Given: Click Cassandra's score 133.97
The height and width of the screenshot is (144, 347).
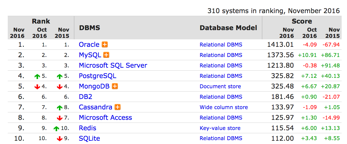Looking at the screenshot, I should tap(282, 107).
